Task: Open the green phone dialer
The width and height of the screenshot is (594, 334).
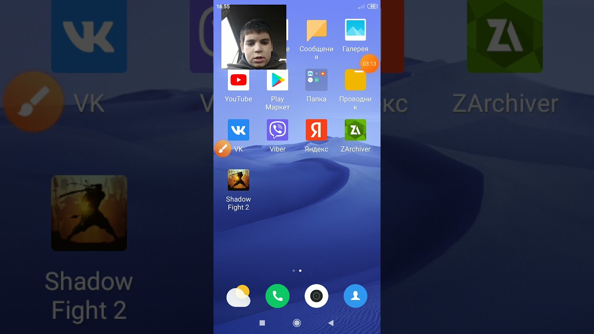Action: coord(278,296)
